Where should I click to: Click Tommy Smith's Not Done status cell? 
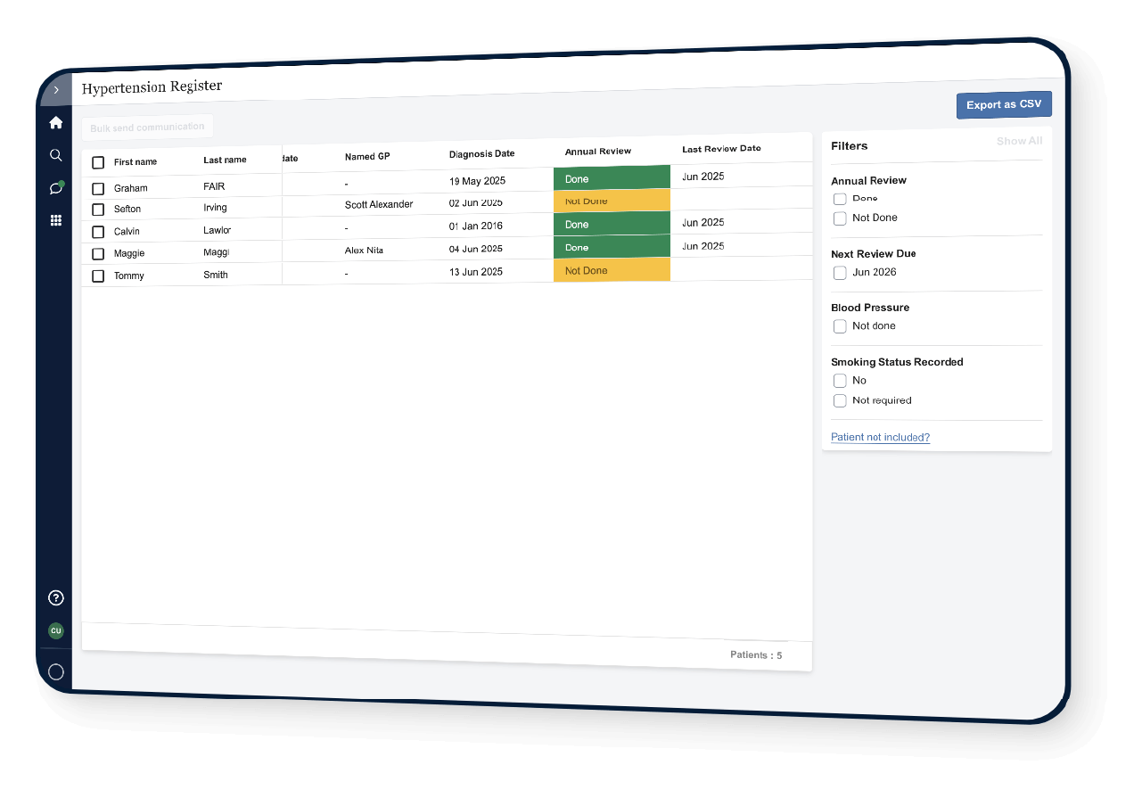point(612,270)
